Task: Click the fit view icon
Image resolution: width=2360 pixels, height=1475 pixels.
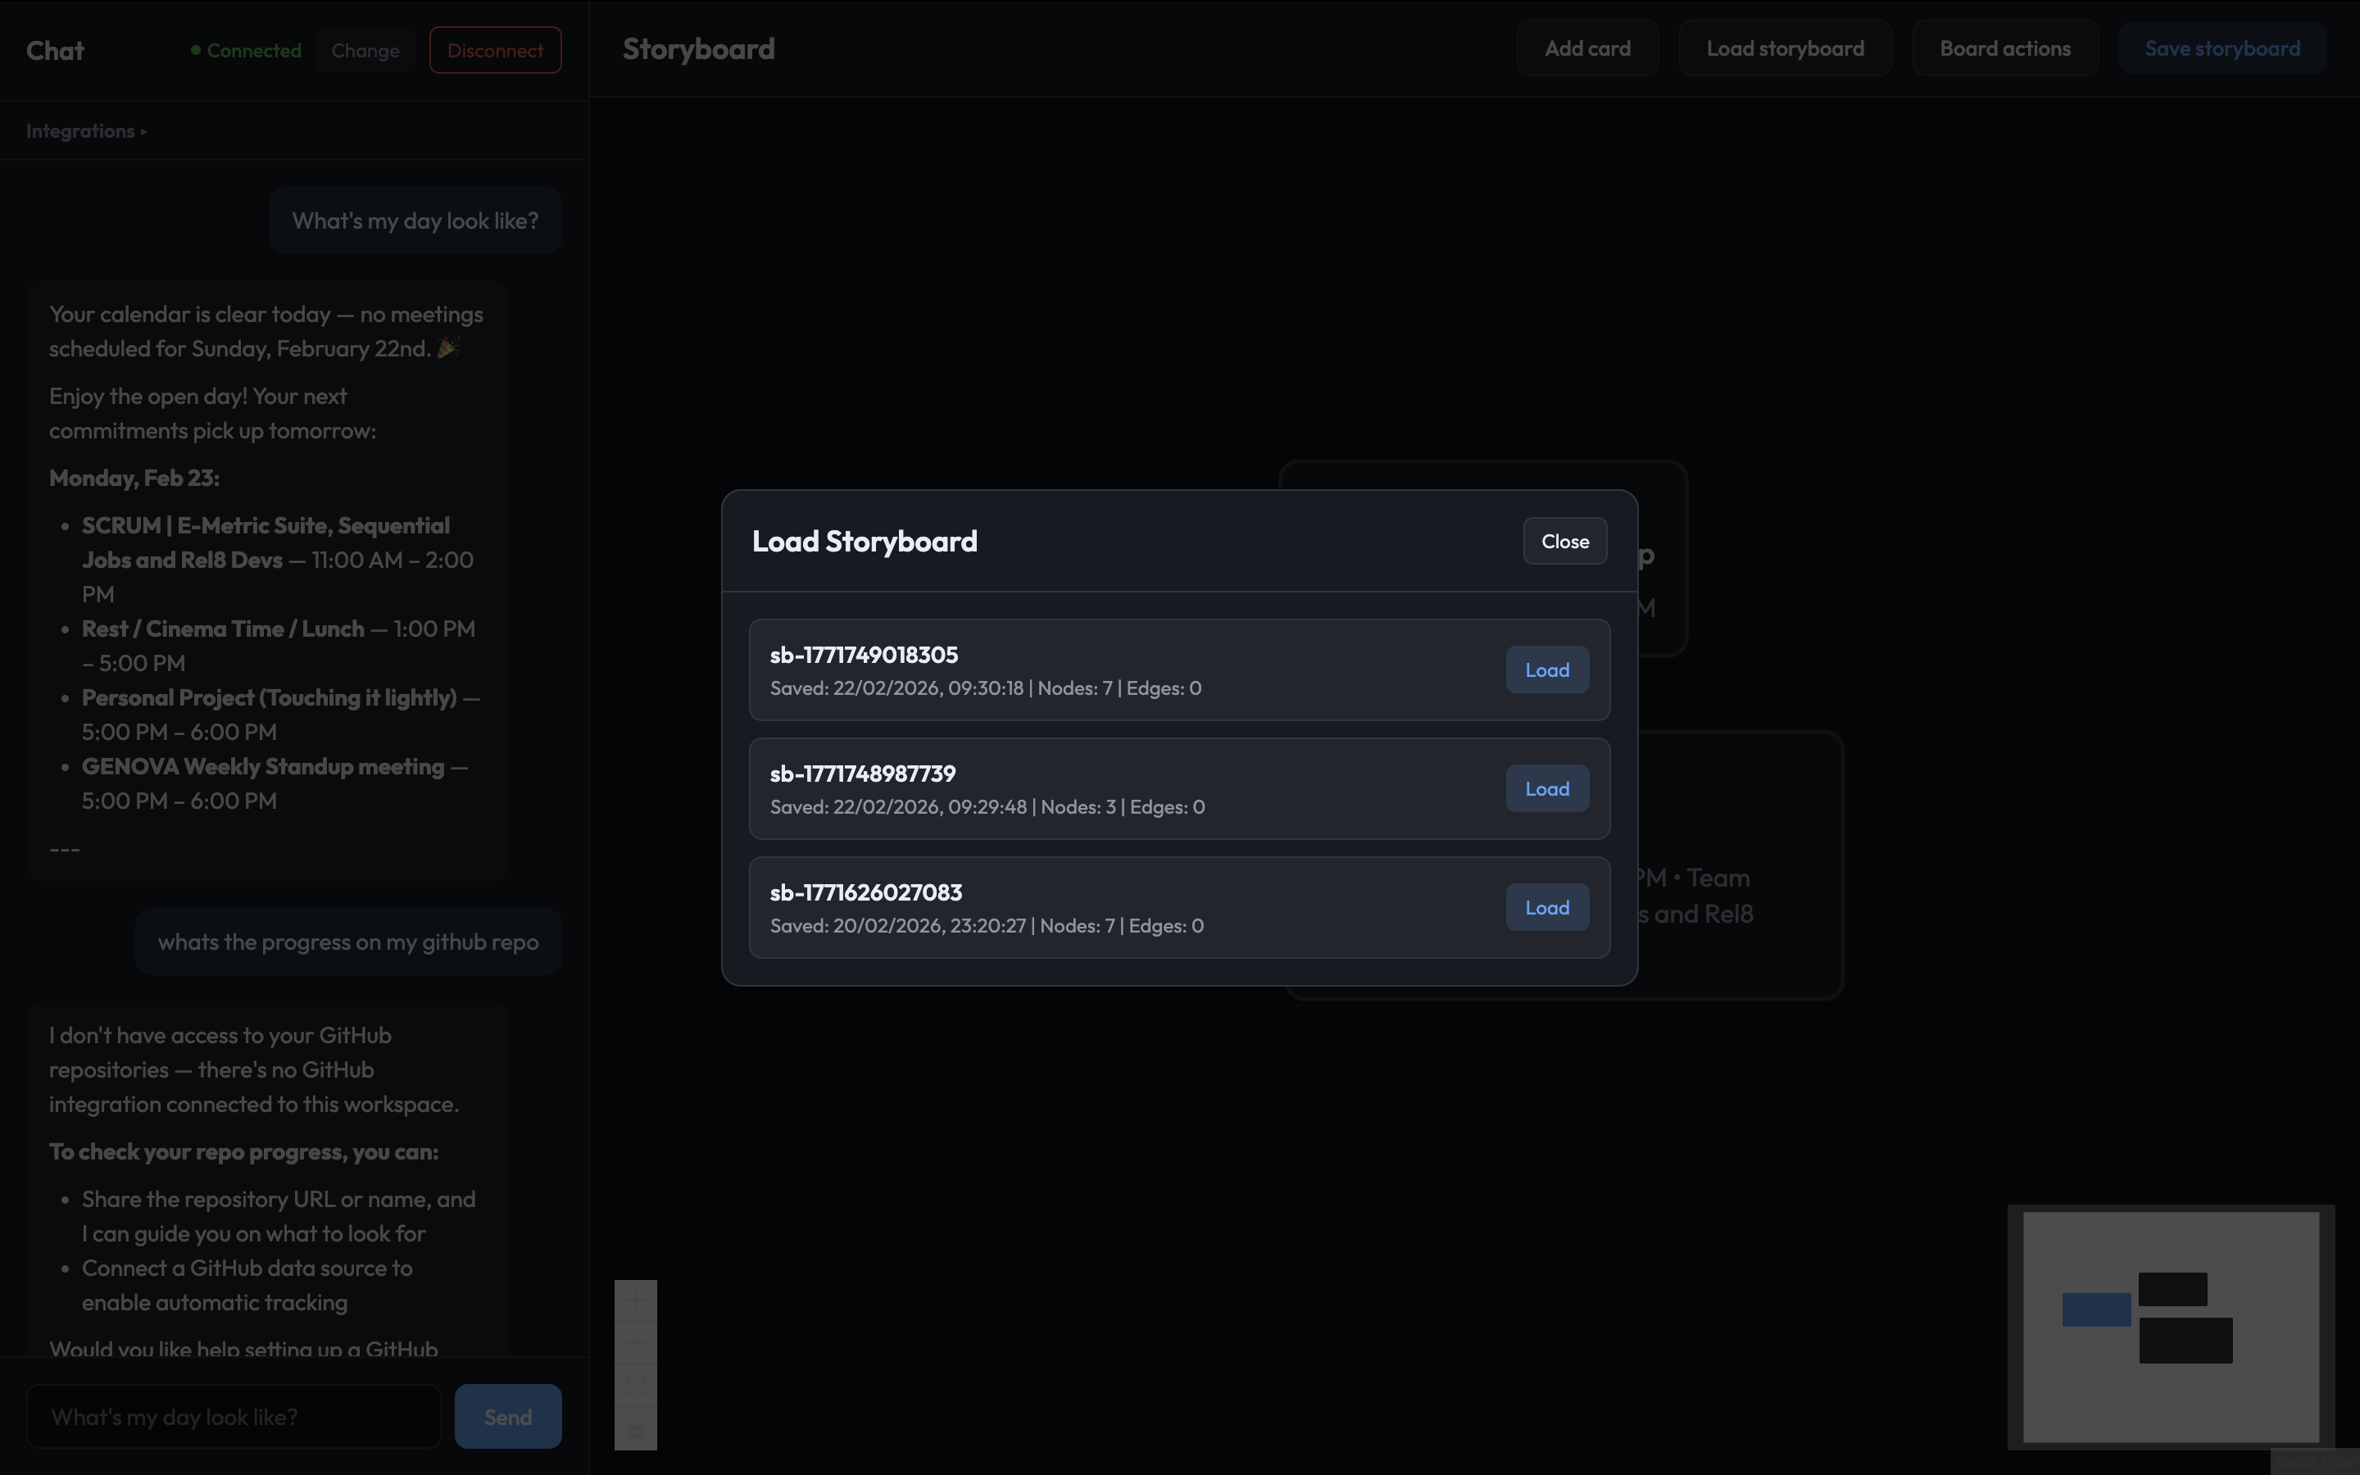Action: click(x=635, y=1386)
